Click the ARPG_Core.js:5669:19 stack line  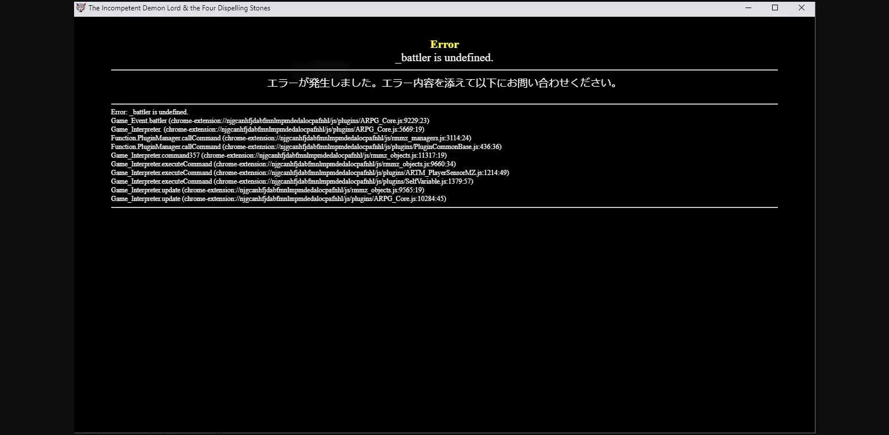[x=267, y=129]
